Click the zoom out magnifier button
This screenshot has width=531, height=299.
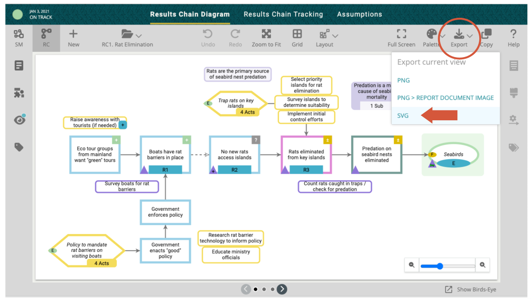411,265
